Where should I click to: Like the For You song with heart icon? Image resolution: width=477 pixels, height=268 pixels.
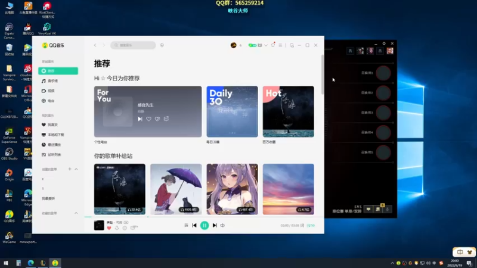[x=148, y=119]
